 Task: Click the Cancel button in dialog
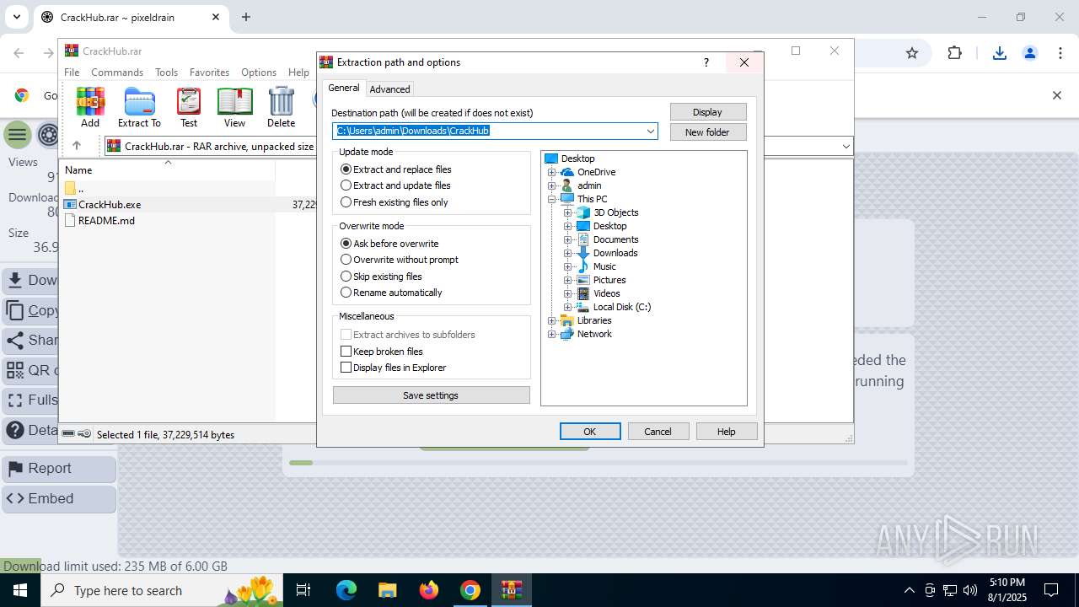658,432
